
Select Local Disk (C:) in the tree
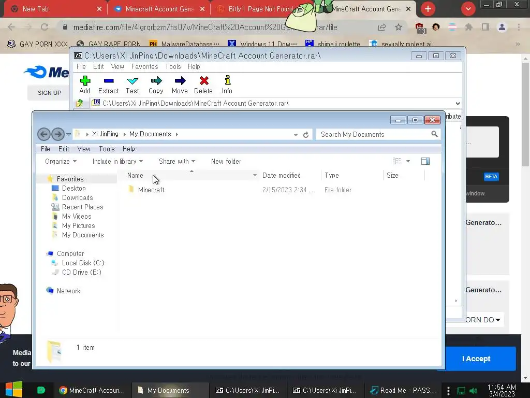point(83,263)
